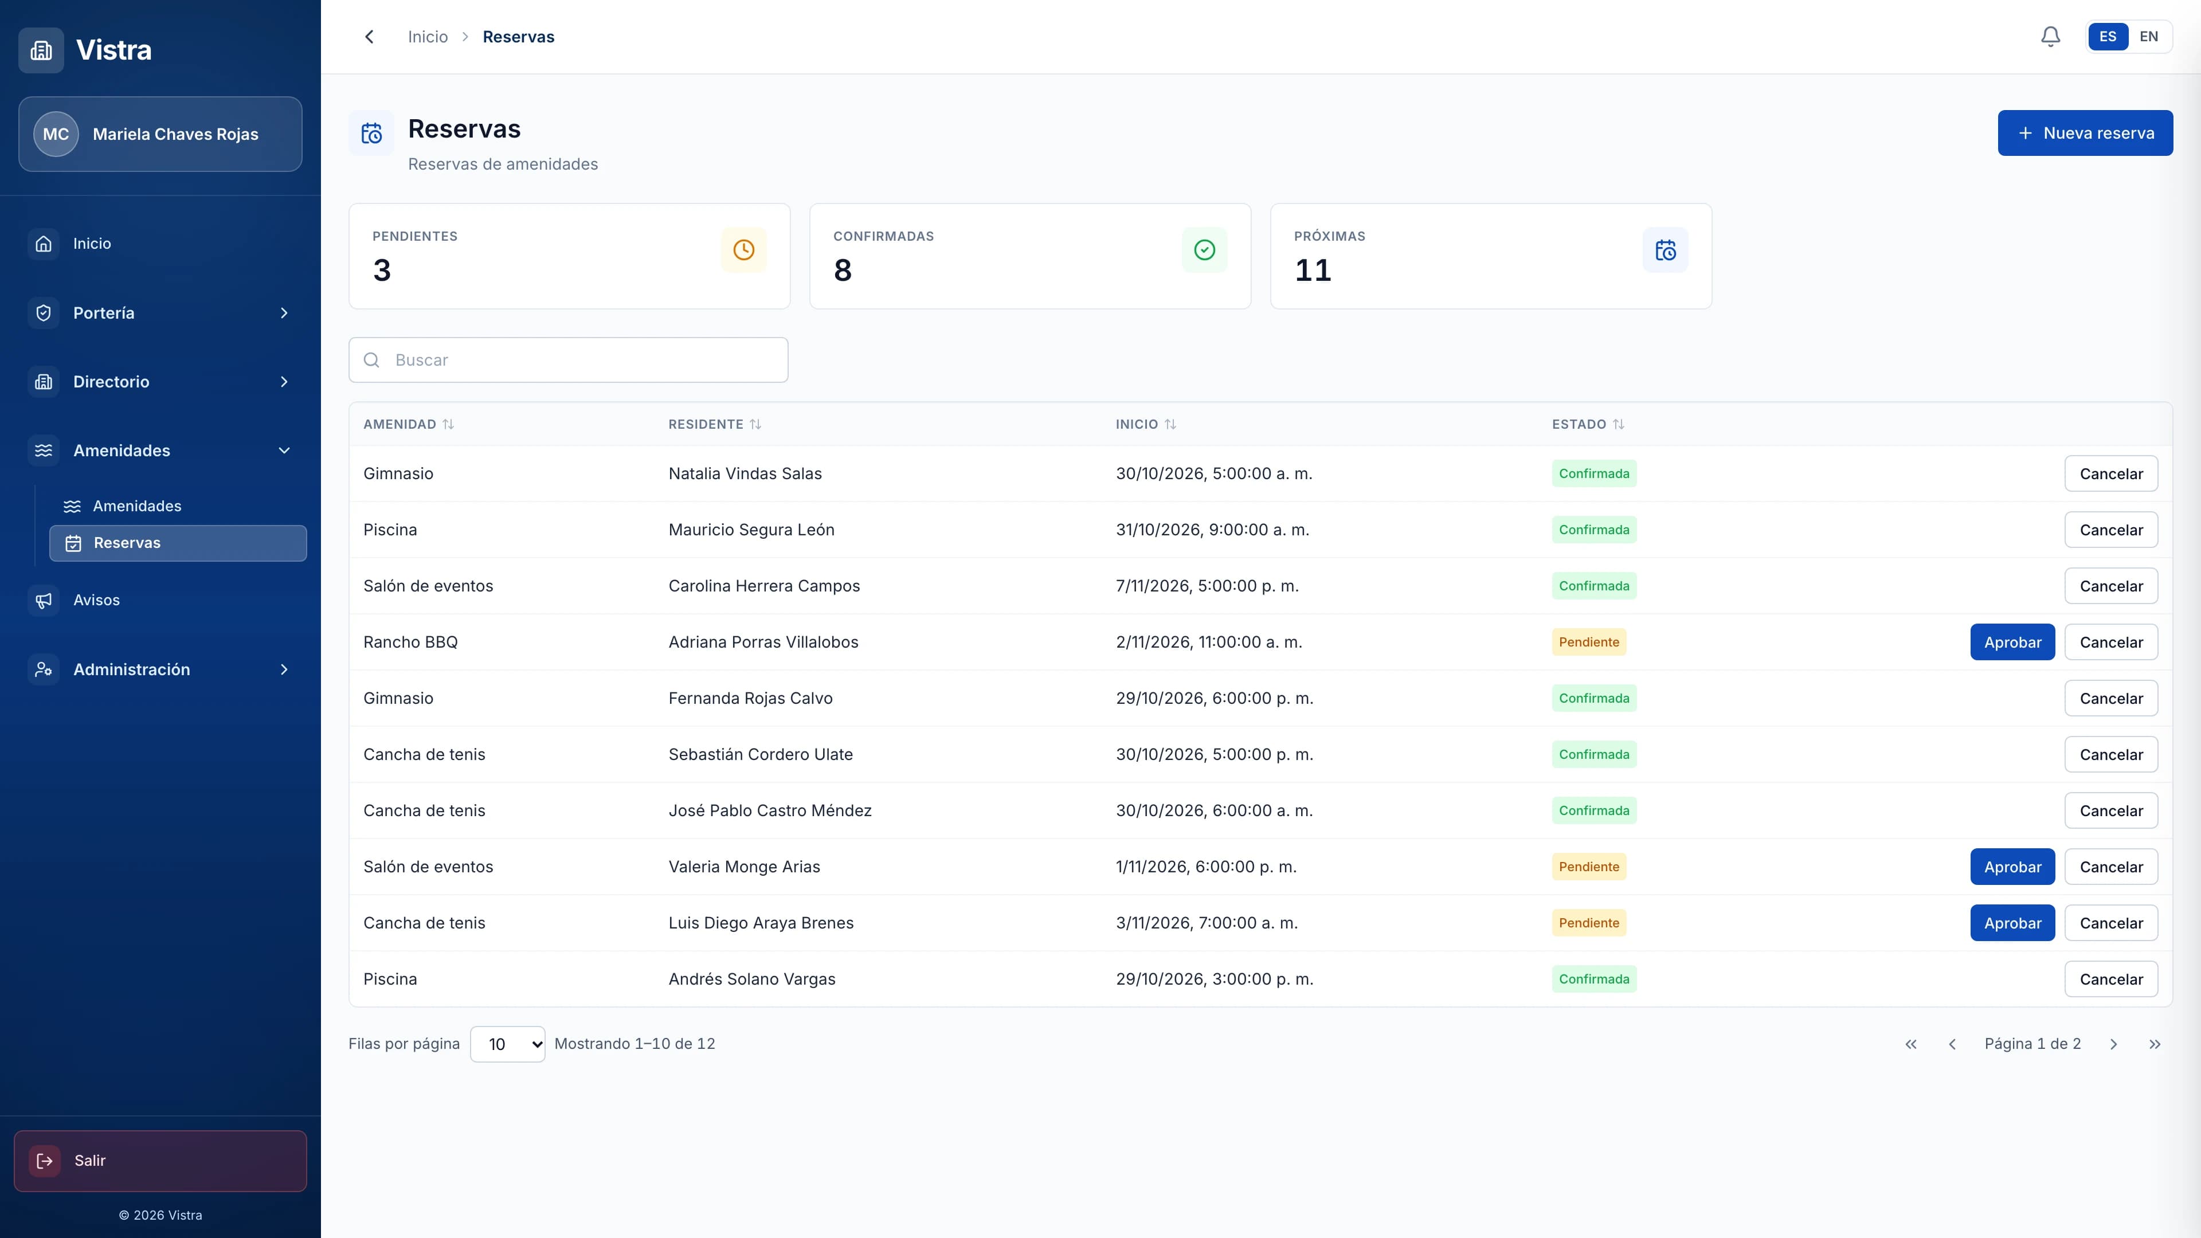Screen dimensions: 2201x1238
Task: Click the Salir logout button
Action: click(x=160, y=1161)
